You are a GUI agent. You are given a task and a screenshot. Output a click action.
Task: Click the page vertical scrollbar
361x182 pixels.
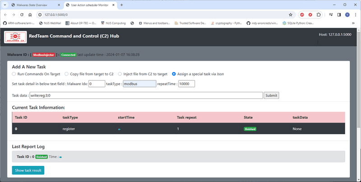(359, 78)
